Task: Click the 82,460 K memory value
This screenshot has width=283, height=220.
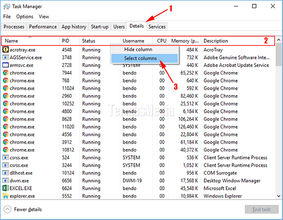Action: pos(189,96)
